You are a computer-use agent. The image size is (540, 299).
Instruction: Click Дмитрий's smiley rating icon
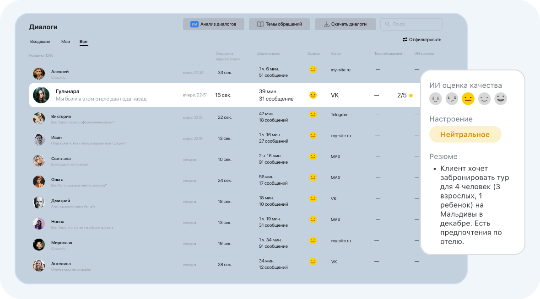pos(313,198)
